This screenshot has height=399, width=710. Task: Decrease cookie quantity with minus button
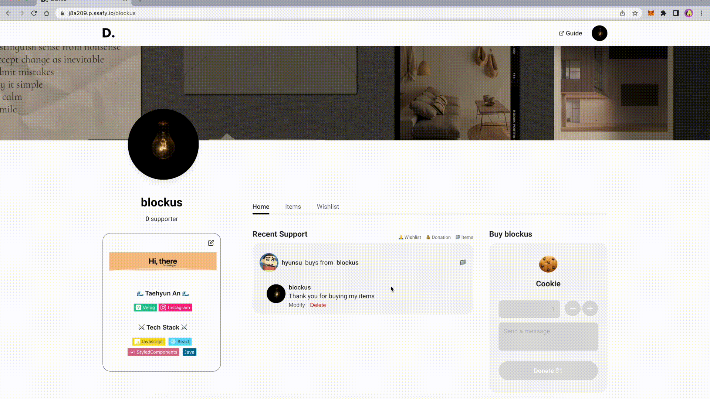pyautogui.click(x=572, y=308)
